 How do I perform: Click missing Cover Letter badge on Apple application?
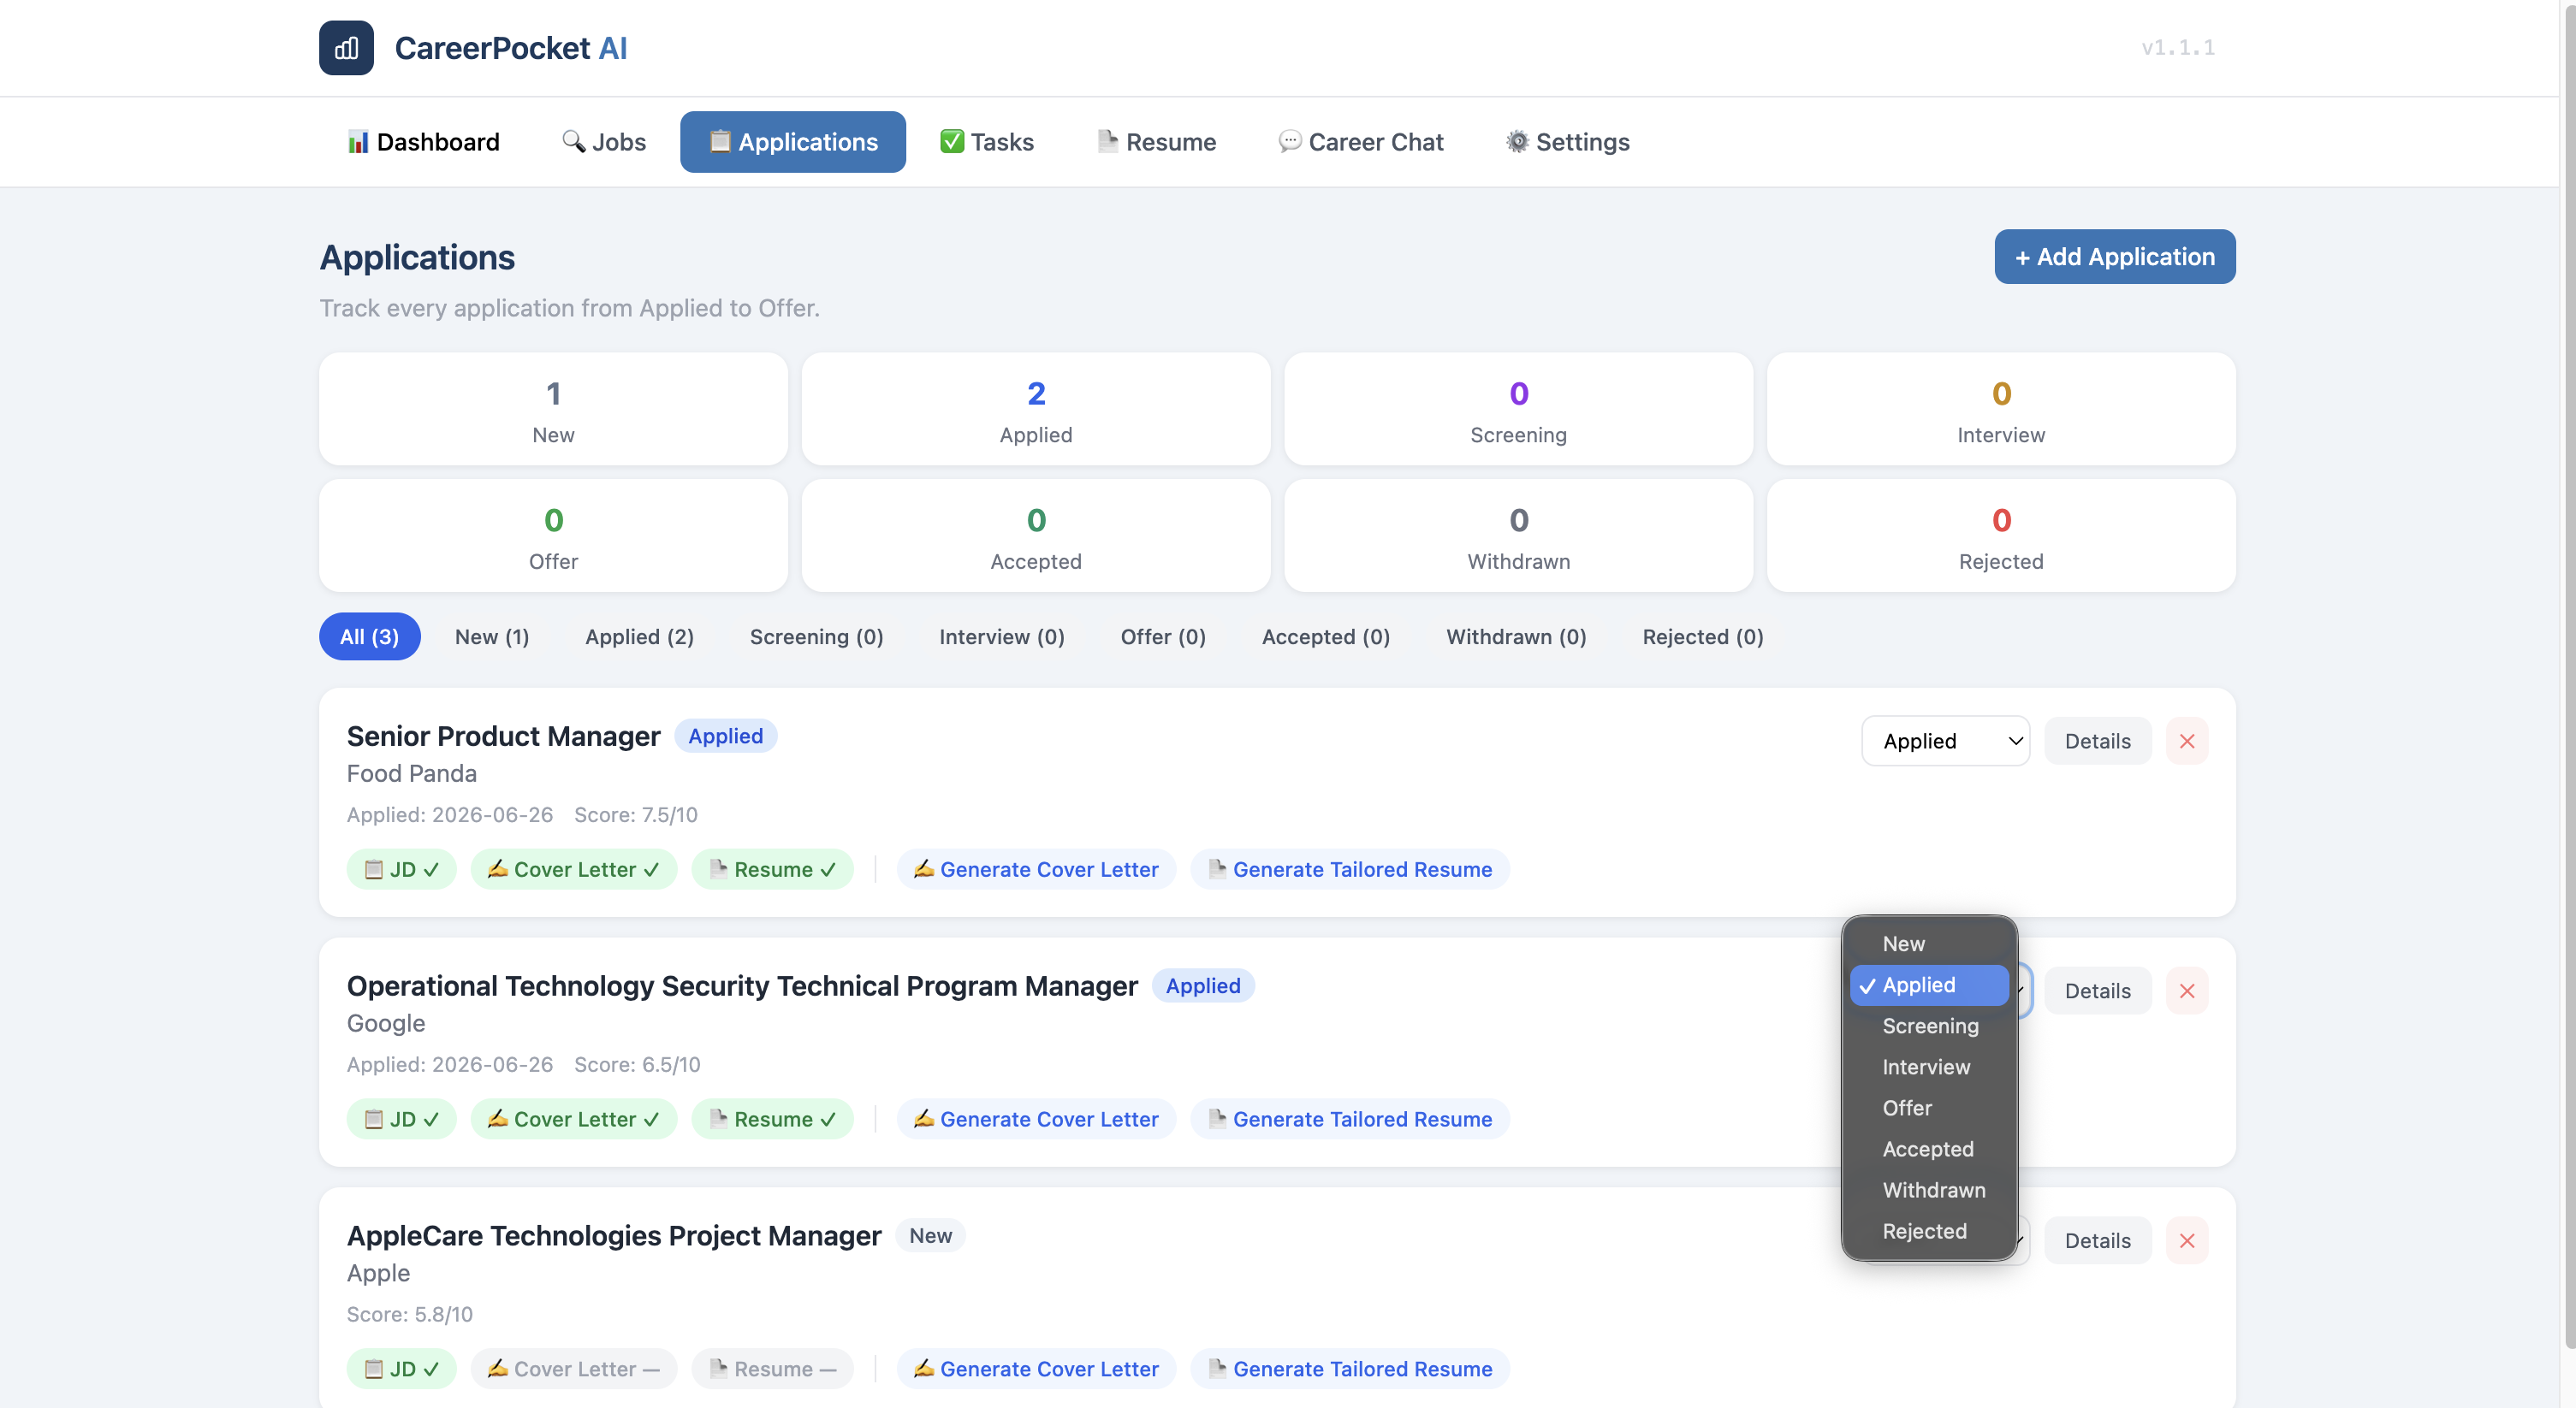click(x=573, y=1369)
